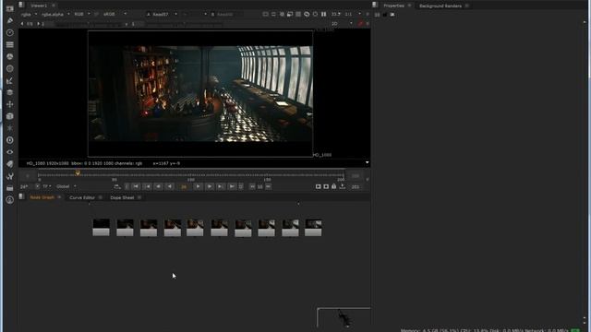
Task: Open the TF timeline display dropdown
Action: coord(47,186)
